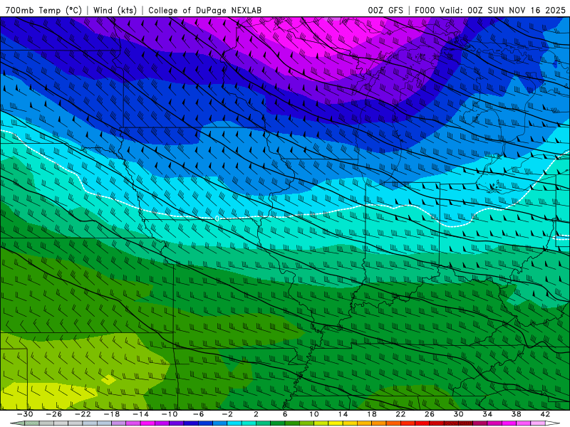Click the '14' color scale label
Screen dimensions: 570x427
coord(343,414)
